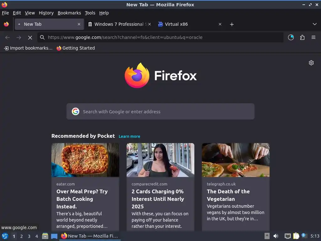This screenshot has width=321, height=241.
Task: Click the eater.com source label
Action: (x=66, y=184)
